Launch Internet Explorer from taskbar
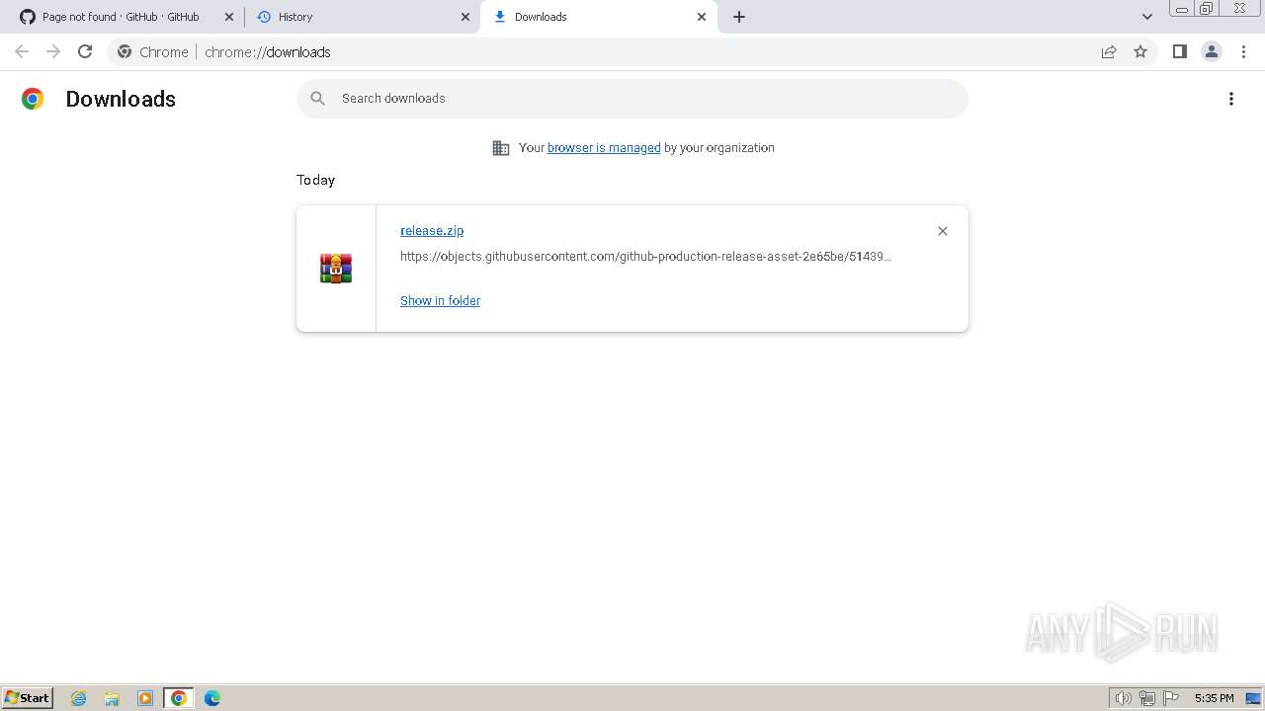Image resolution: width=1265 pixels, height=711 pixels. (x=79, y=698)
